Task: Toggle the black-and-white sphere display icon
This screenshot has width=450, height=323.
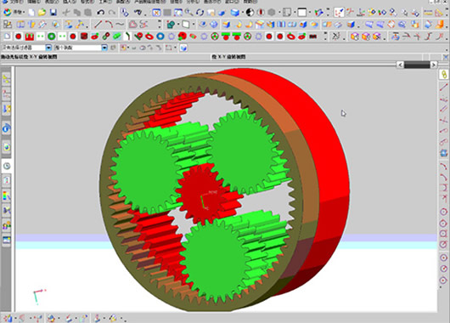Action: [250, 13]
